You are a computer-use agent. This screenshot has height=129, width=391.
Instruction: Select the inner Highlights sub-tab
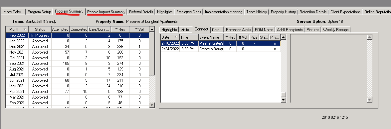[x=169, y=30]
